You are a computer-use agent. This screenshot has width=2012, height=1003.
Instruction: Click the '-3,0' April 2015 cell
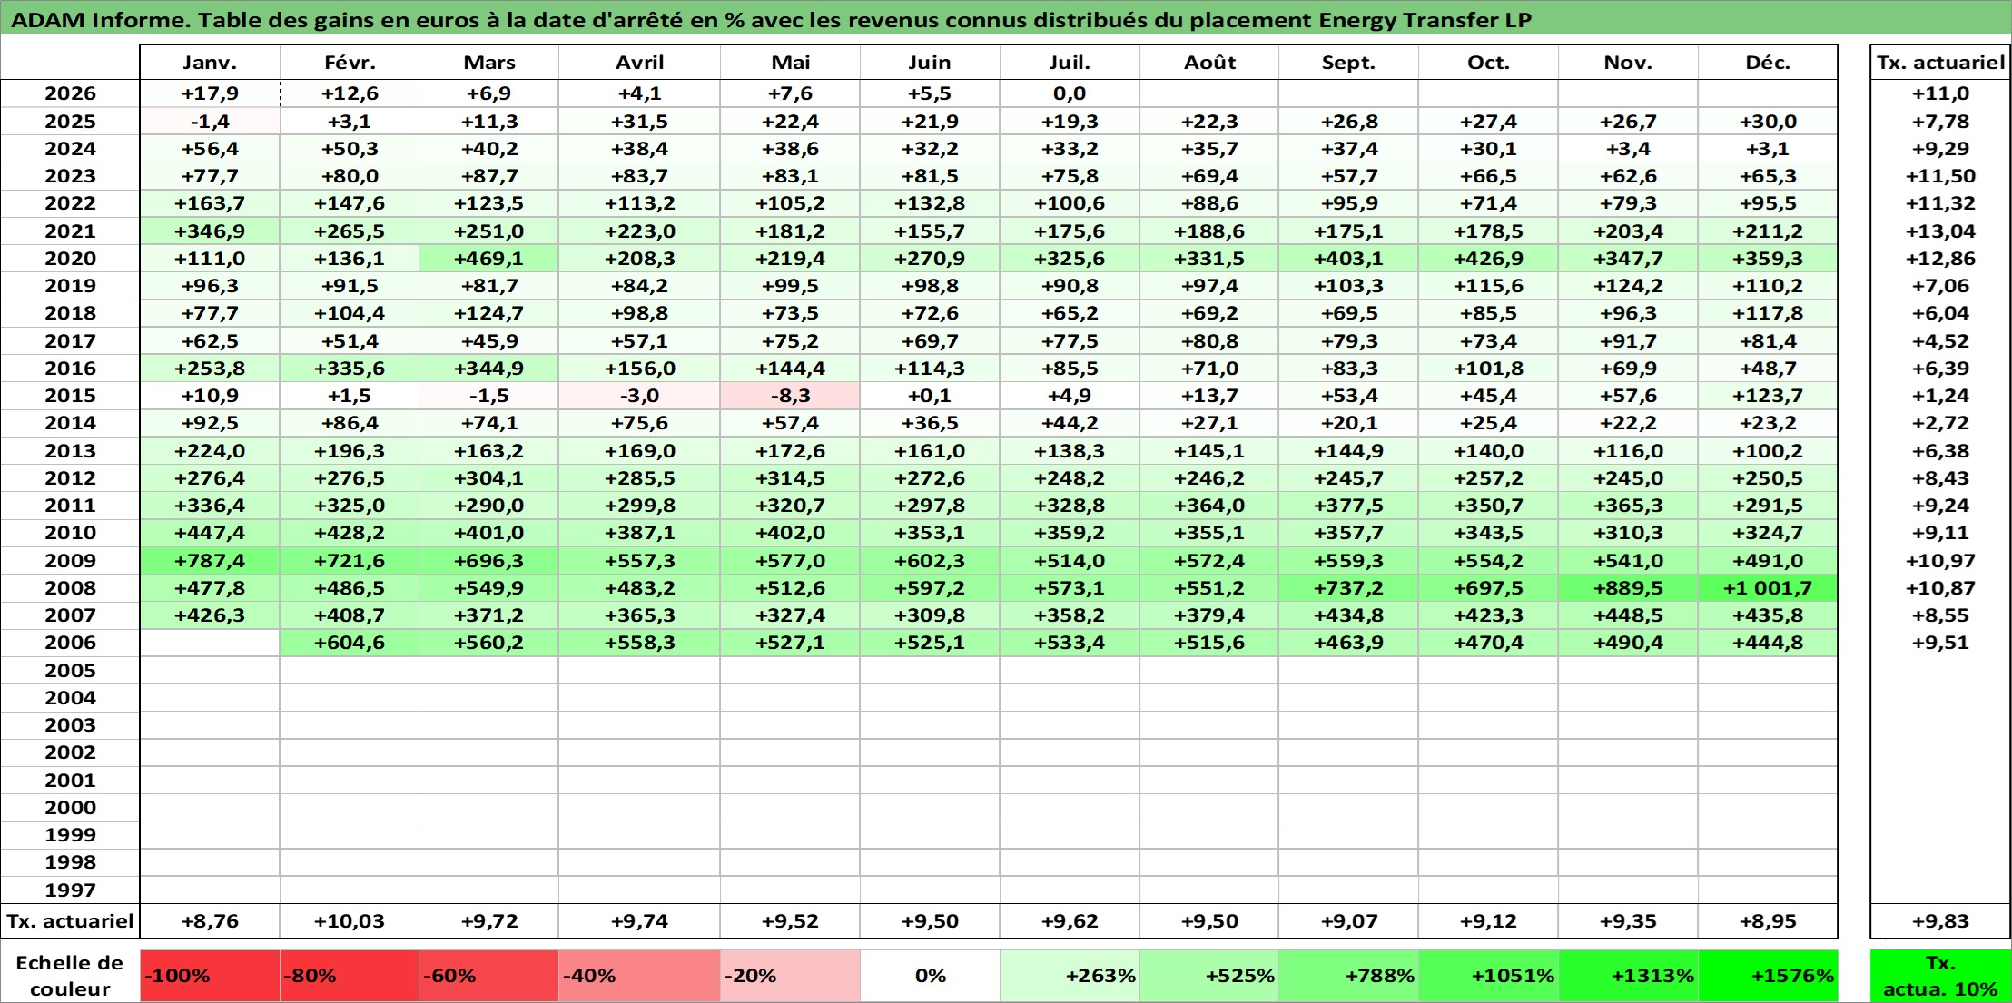[639, 396]
